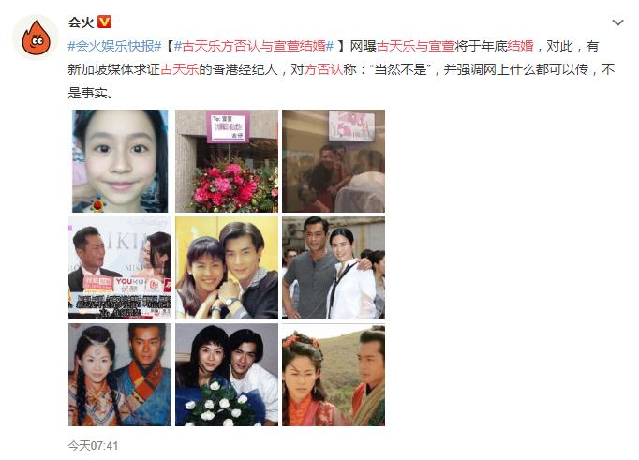Open hashtag #会火娱乐快报#

point(115,46)
